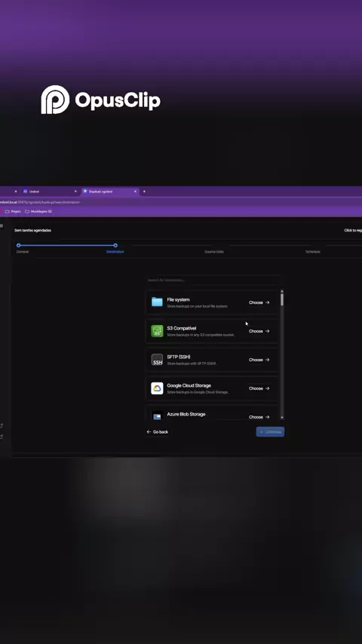
Task: Click the 'Azure Blob Storage' title text
Action: pos(186,415)
